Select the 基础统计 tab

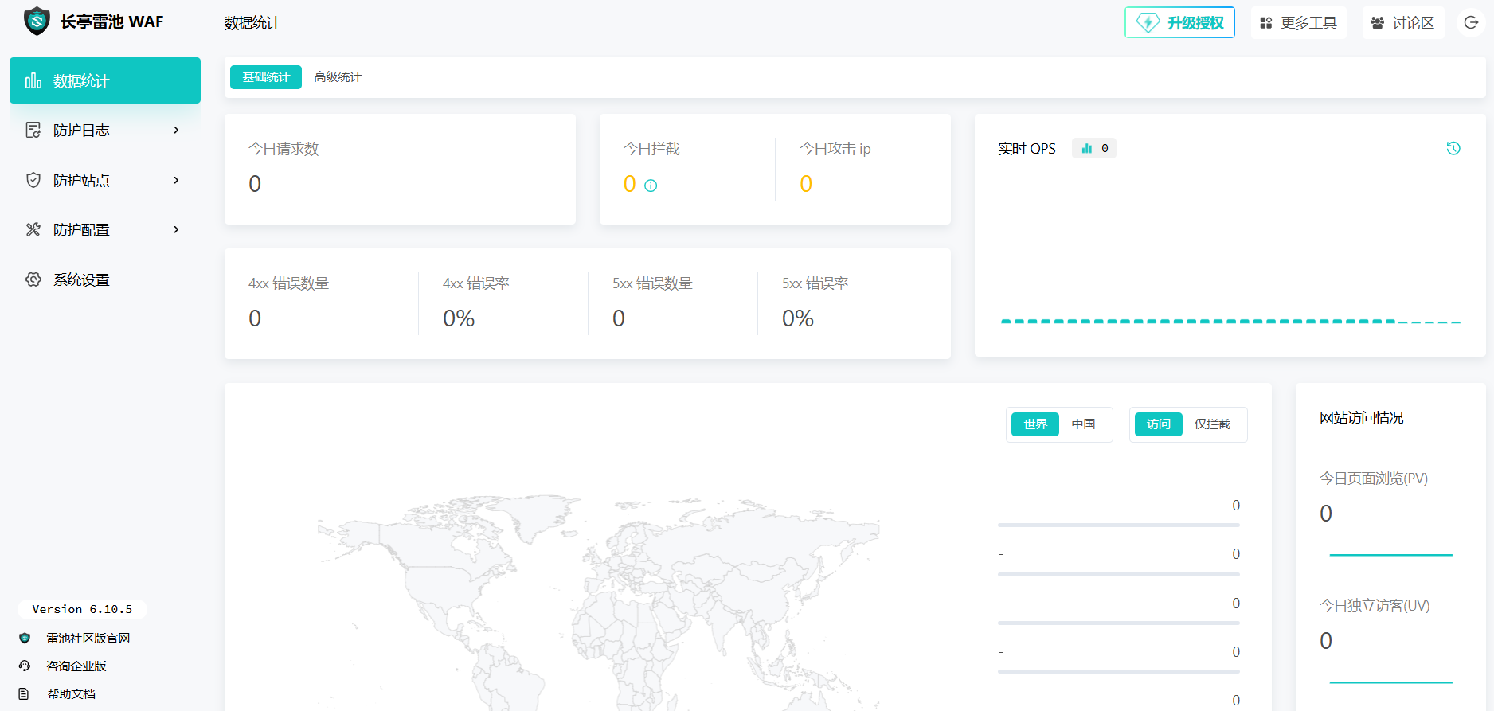coord(266,77)
